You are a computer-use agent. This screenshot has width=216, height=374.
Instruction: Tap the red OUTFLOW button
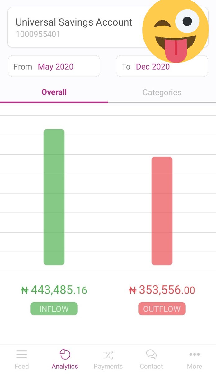pos(162,309)
